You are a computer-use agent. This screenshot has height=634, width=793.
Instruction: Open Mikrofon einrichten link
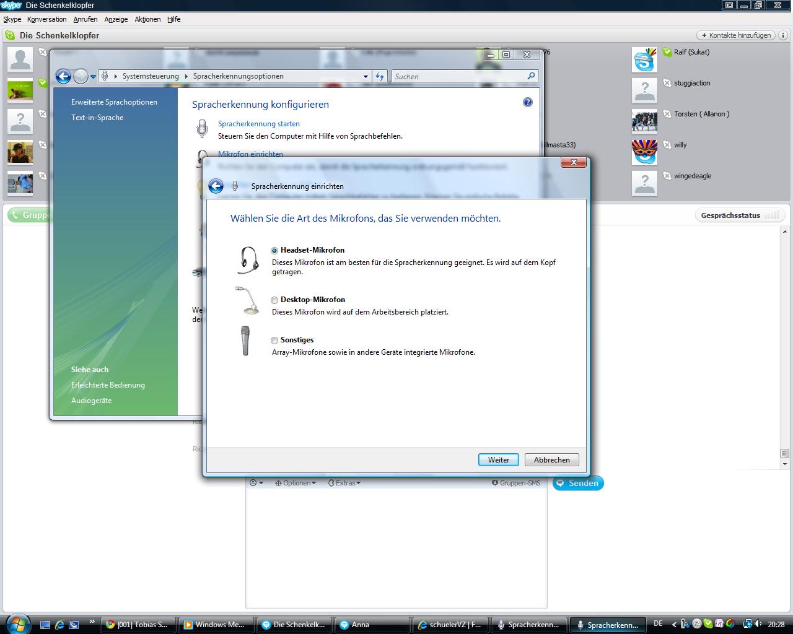tap(250, 154)
